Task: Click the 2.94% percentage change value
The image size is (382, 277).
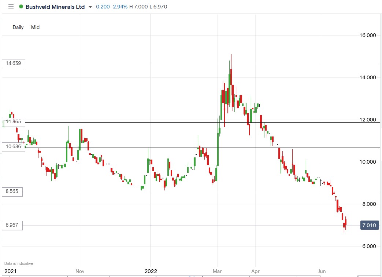Action: pos(120,7)
